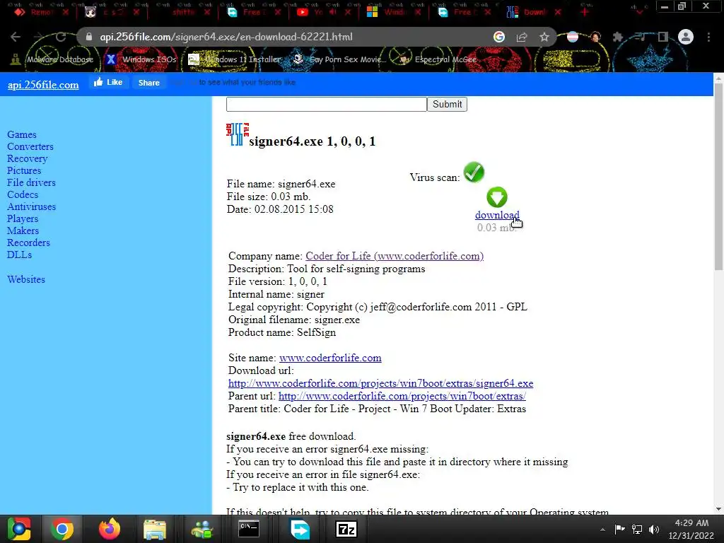
Task: Click the search text input field
Action: coord(327,104)
